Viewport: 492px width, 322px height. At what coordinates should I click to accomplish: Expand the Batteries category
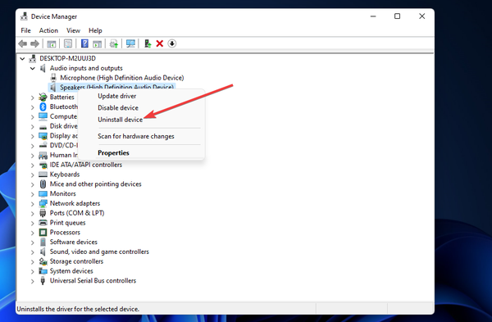pos(32,98)
